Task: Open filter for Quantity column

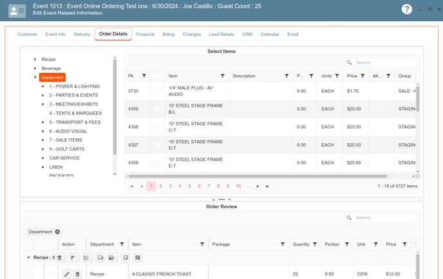Action: pos(315,244)
